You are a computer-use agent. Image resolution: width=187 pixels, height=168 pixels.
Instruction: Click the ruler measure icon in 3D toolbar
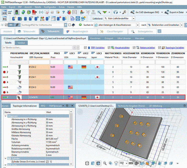point(131,163)
